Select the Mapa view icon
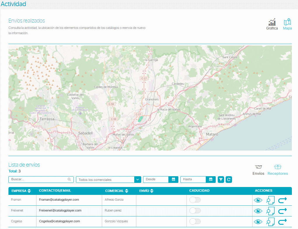 pos(287,24)
